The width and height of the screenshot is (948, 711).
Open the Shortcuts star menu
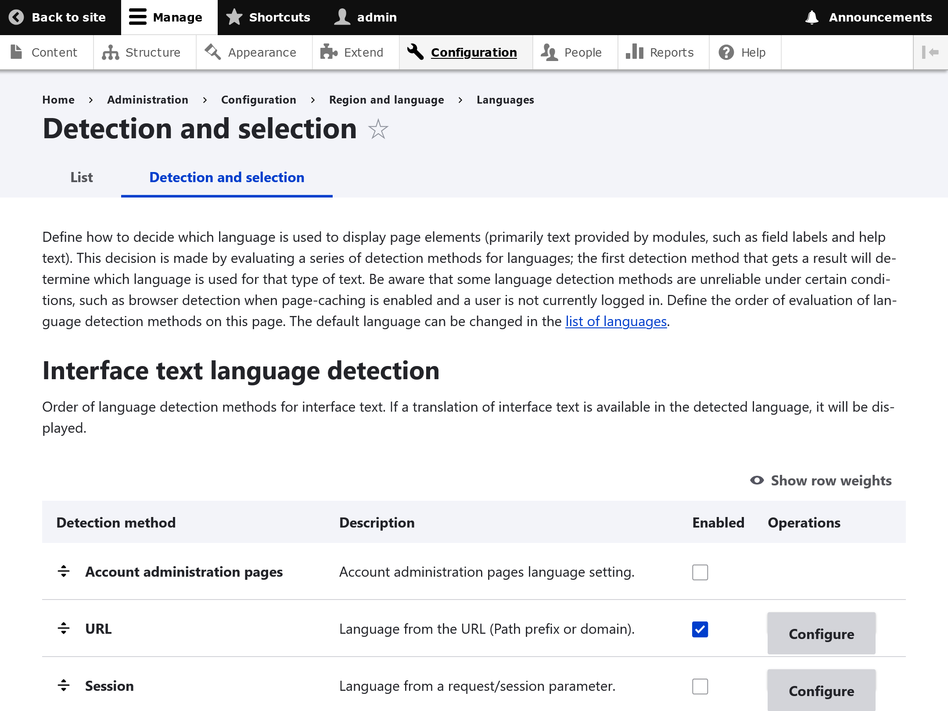[x=234, y=18]
